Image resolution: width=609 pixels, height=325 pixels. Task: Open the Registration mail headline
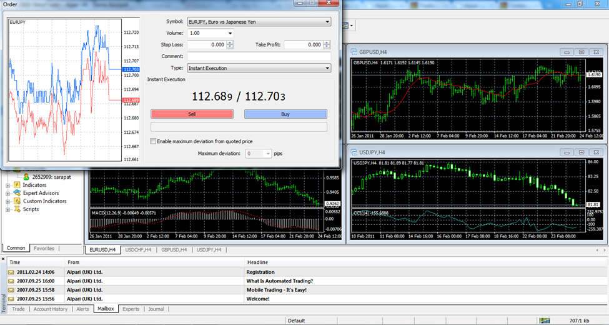260,272
